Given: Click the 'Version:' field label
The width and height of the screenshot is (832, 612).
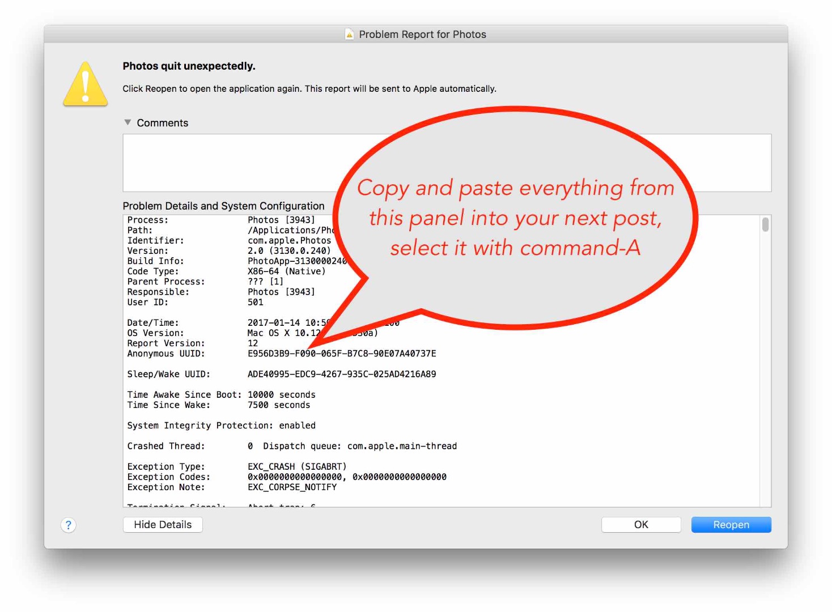Looking at the screenshot, I should tap(147, 250).
